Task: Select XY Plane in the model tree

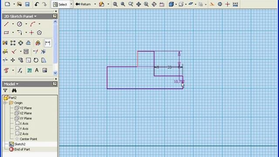Action: pyautogui.click(x=23, y=118)
